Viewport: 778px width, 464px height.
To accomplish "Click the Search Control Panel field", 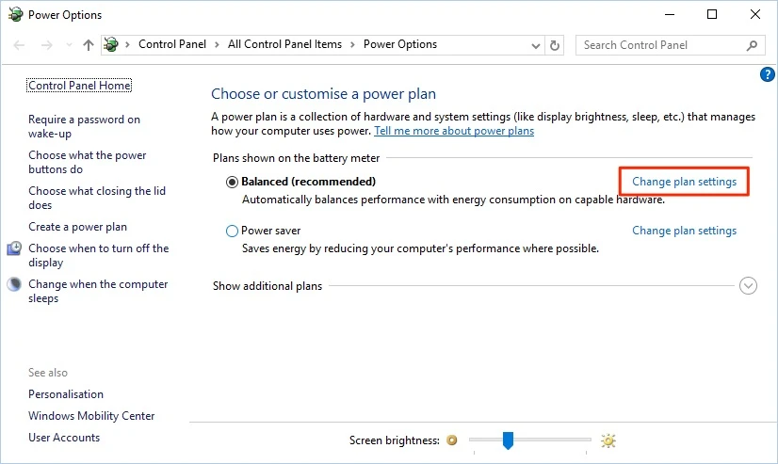I will click(x=659, y=45).
